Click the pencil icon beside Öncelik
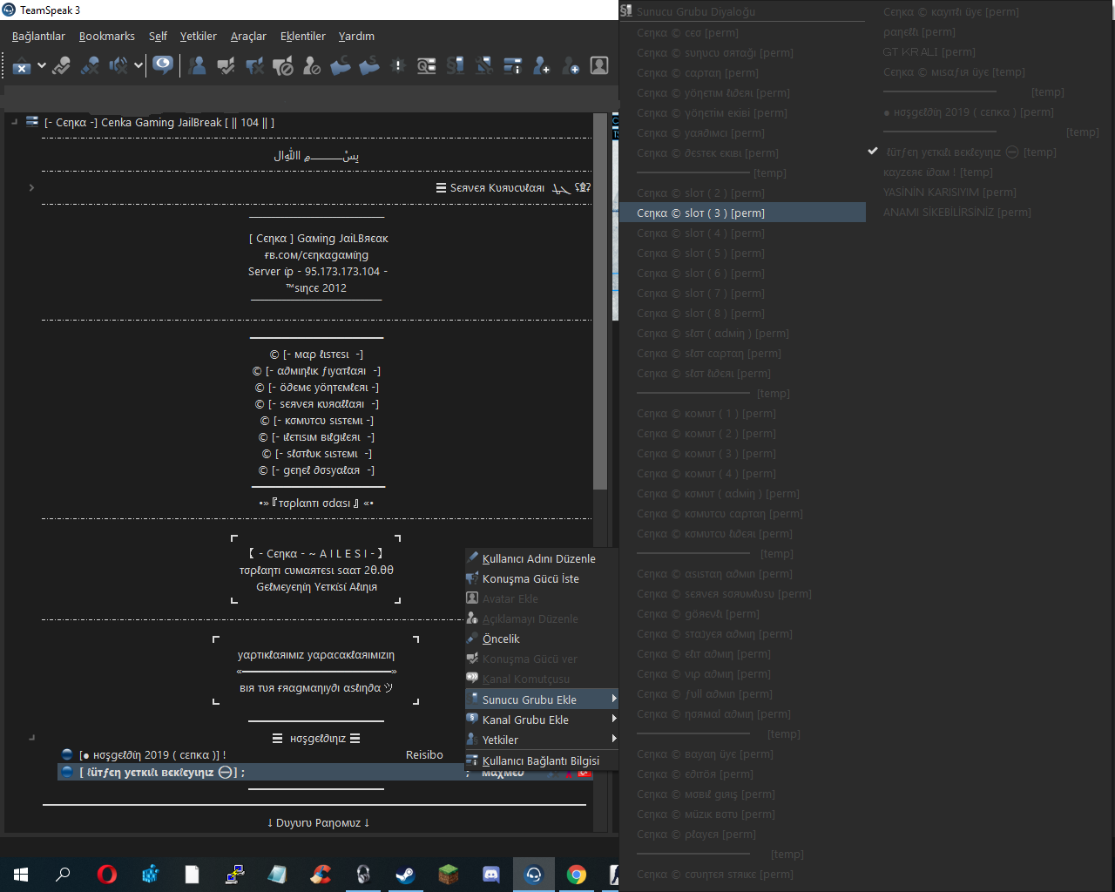The width and height of the screenshot is (1115, 892). (x=472, y=638)
